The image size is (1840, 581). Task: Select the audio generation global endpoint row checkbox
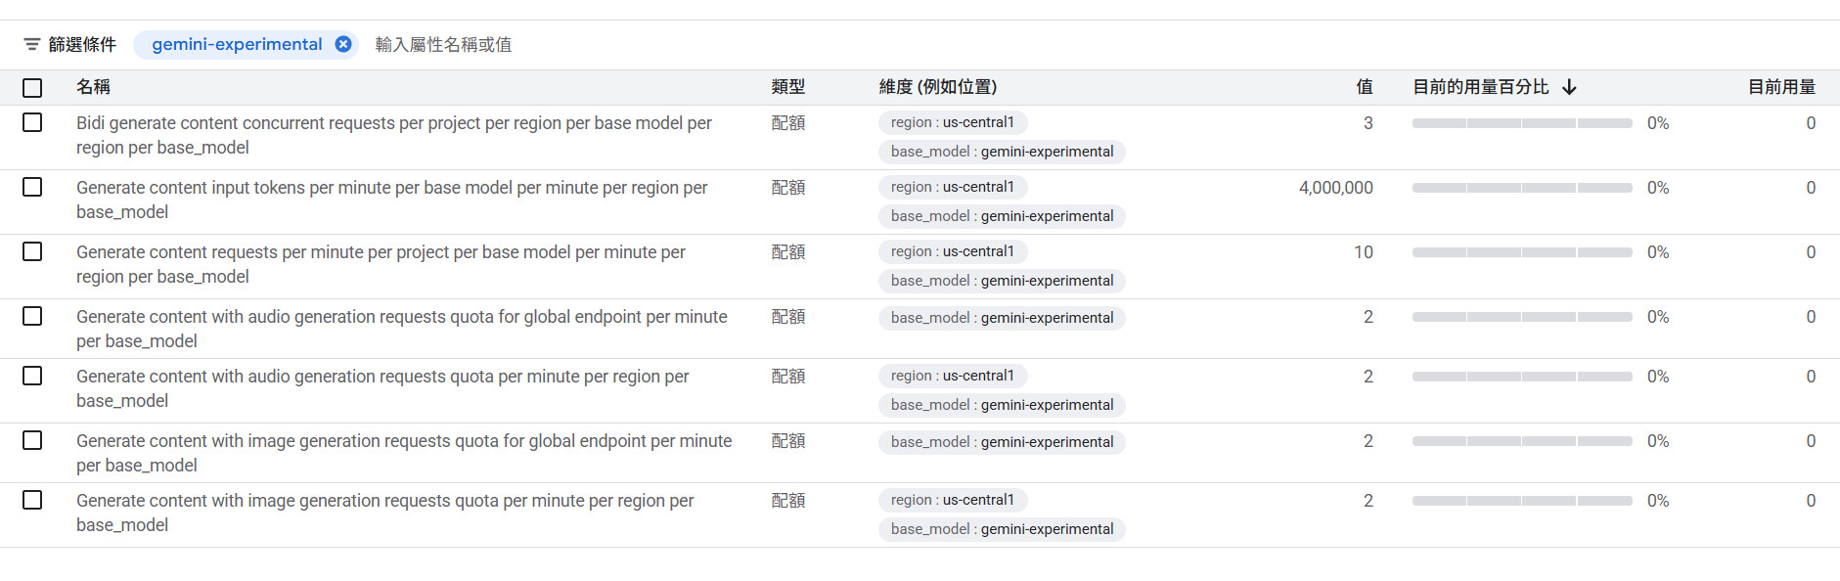click(32, 316)
